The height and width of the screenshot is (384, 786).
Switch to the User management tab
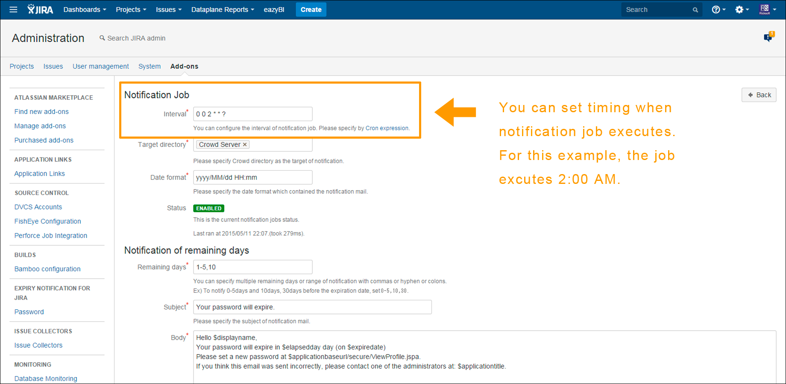pyautogui.click(x=100, y=66)
